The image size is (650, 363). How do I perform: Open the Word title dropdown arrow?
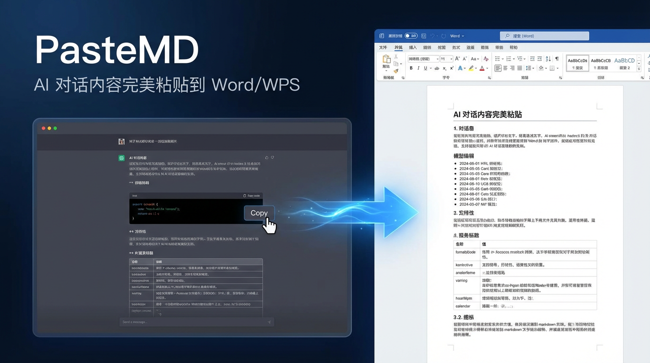click(463, 36)
